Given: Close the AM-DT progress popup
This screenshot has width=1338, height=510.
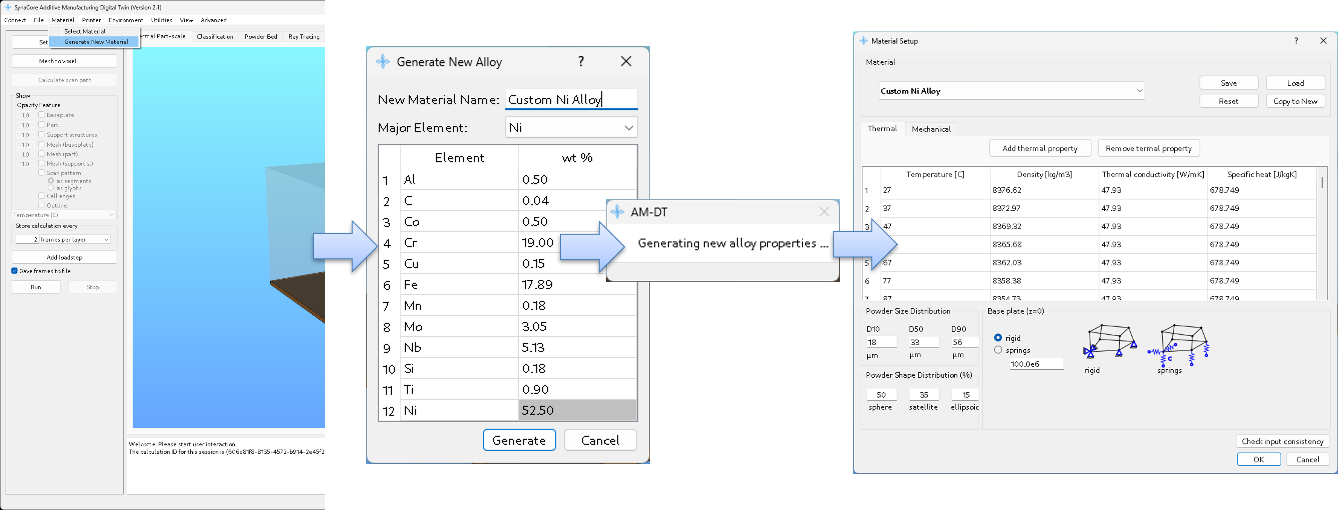Looking at the screenshot, I should [824, 211].
